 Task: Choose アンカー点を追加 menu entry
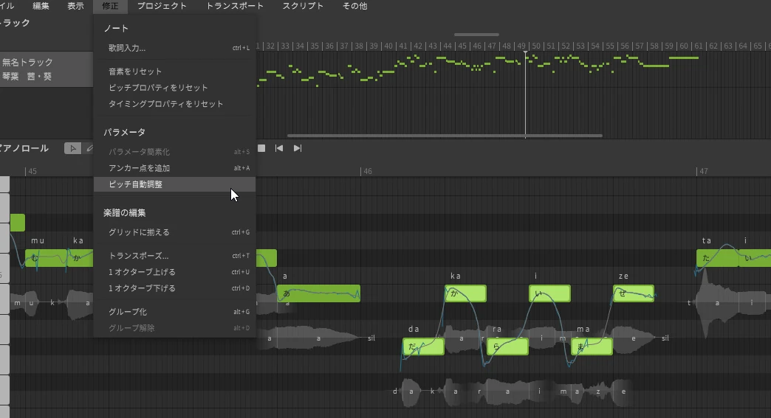(x=174, y=168)
